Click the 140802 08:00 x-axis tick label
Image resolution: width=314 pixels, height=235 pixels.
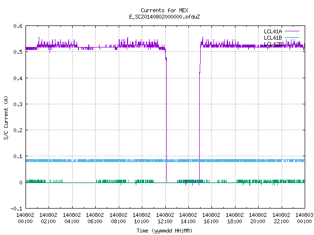118,218
